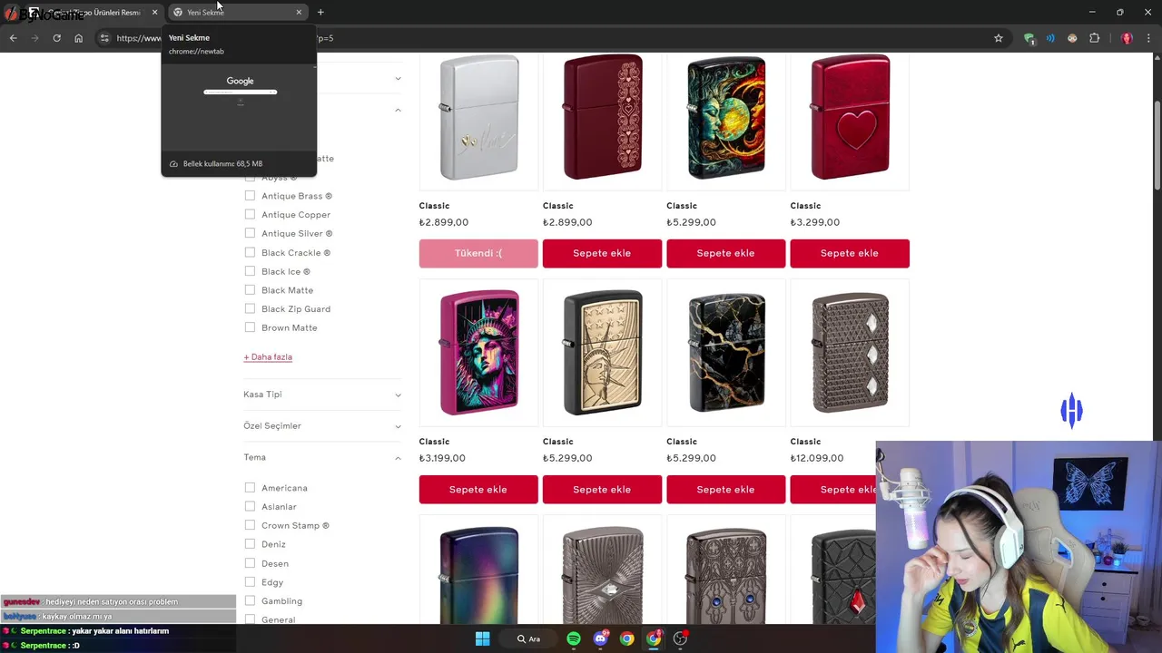The width and height of the screenshot is (1162, 653).
Task: Check the Americana theme filter
Action: click(x=250, y=488)
